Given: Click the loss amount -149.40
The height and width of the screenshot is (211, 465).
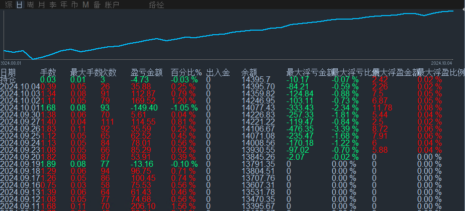Looking at the screenshot, I should tap(144, 108).
